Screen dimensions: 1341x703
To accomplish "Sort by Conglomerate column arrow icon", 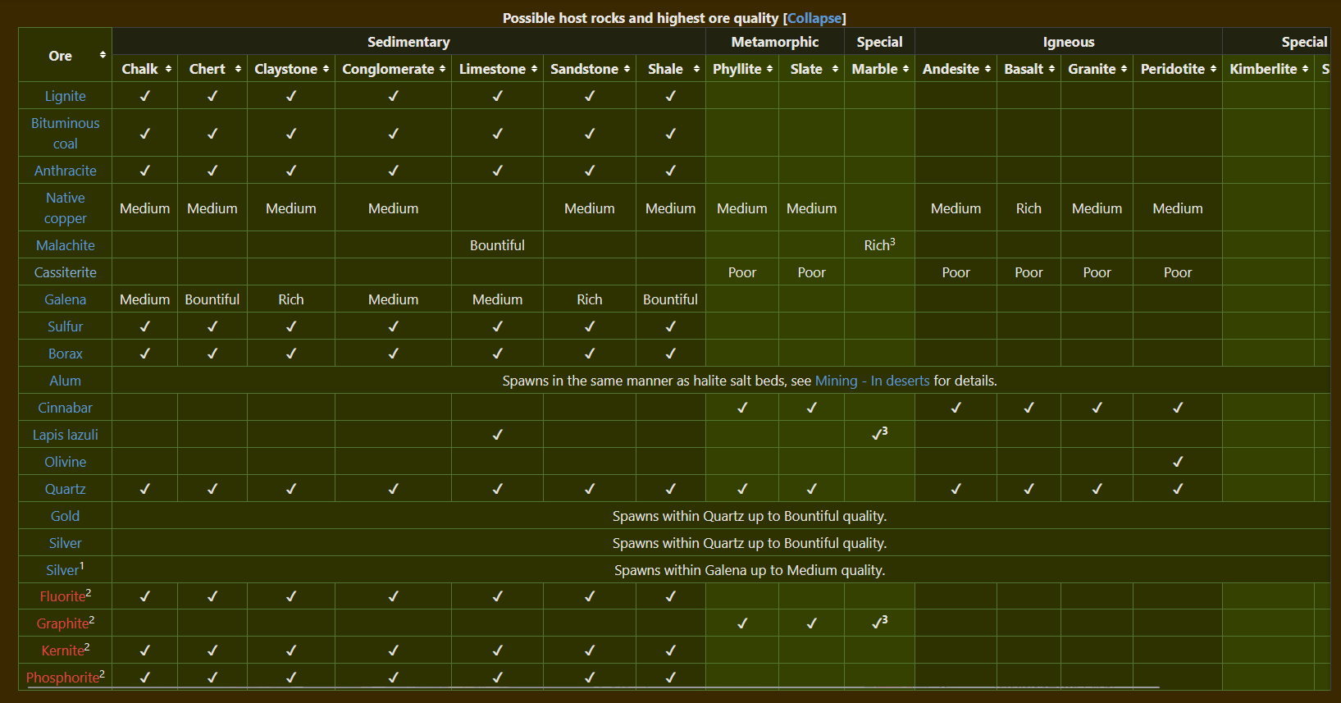I will [442, 69].
